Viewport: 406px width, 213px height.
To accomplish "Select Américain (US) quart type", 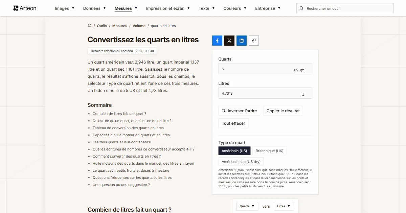I will click(x=234, y=151).
